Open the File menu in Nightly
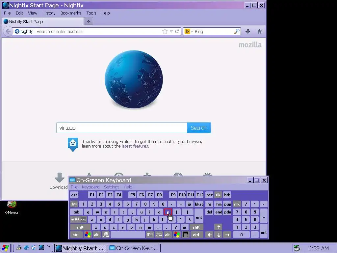 (7, 13)
